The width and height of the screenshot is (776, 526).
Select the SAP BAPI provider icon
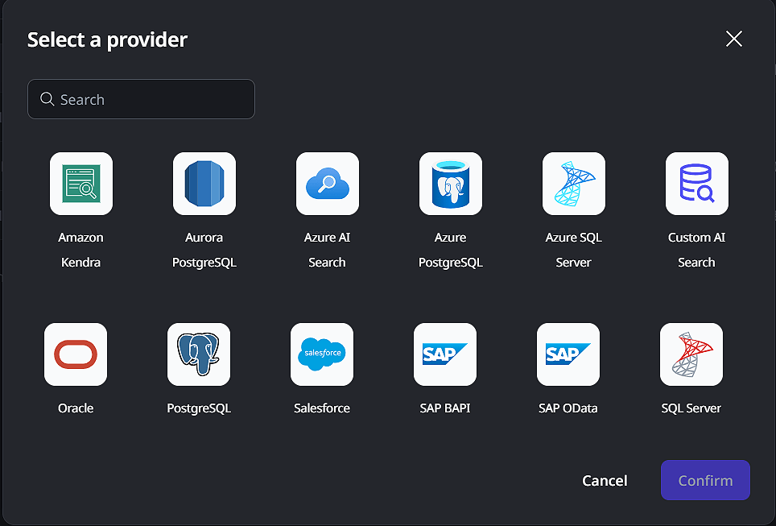point(445,354)
